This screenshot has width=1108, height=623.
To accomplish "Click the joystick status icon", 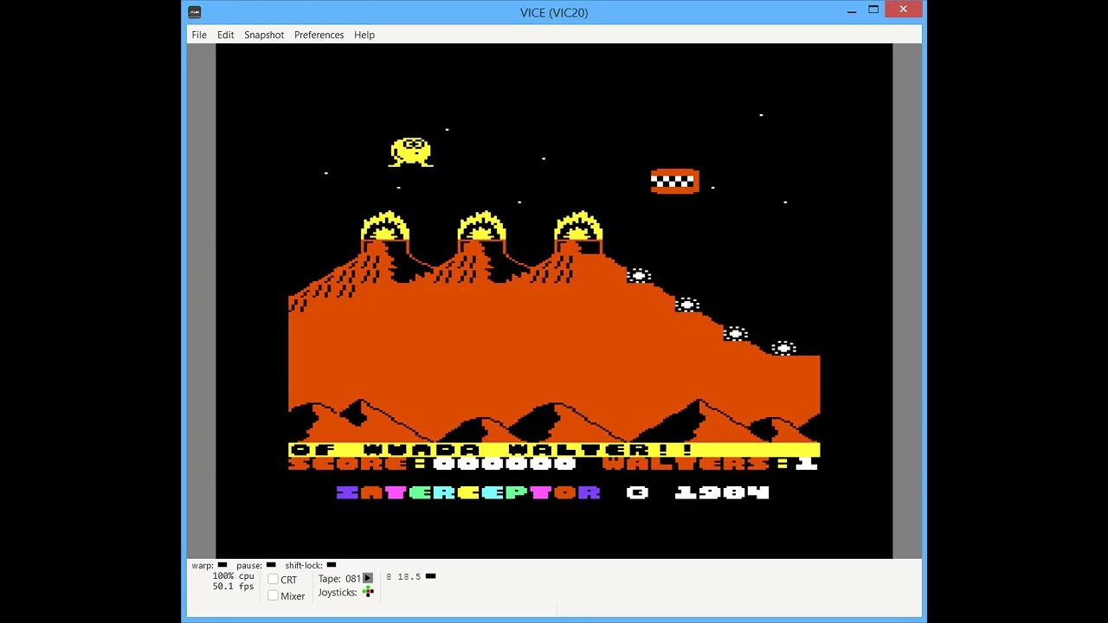I will [368, 592].
